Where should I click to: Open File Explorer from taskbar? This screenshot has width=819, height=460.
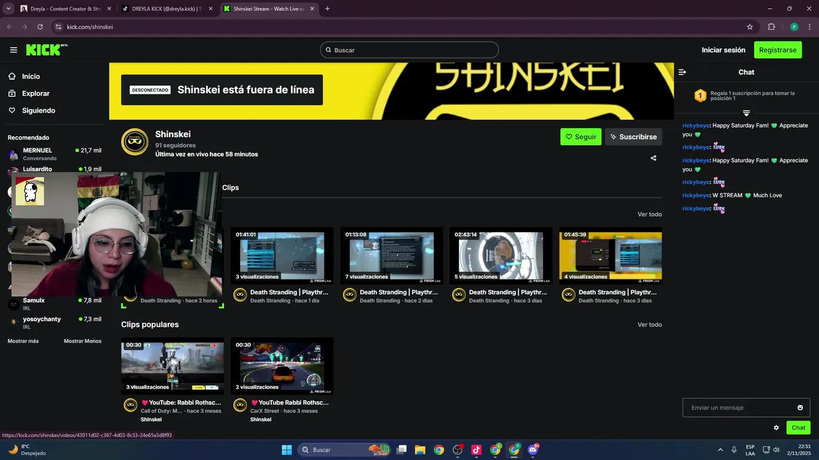pos(420,450)
